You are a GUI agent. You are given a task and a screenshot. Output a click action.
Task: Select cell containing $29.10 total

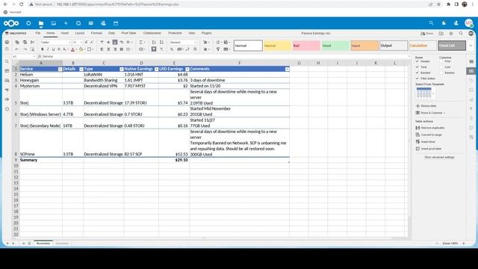pos(174,160)
